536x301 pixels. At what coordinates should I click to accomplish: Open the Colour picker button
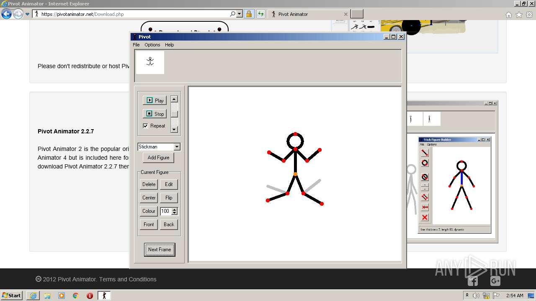click(149, 211)
